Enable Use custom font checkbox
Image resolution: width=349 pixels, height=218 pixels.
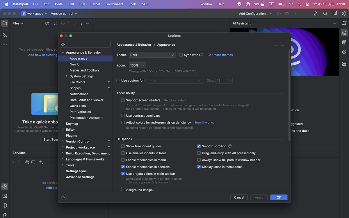(118, 81)
